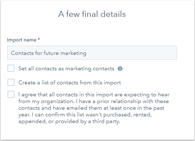Select the 'A few final details' heading
The height and width of the screenshot is (141, 195).
pyautogui.click(x=92, y=14)
